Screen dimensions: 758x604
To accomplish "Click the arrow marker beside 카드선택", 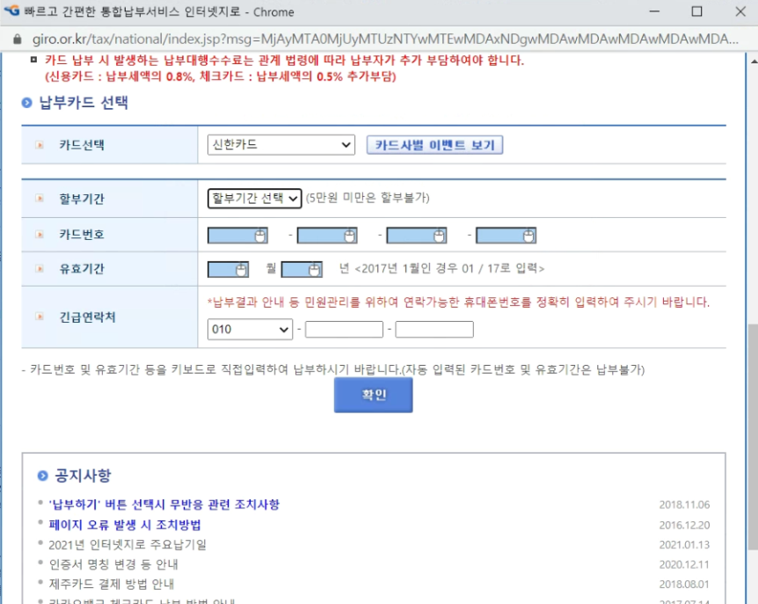I will (40, 145).
